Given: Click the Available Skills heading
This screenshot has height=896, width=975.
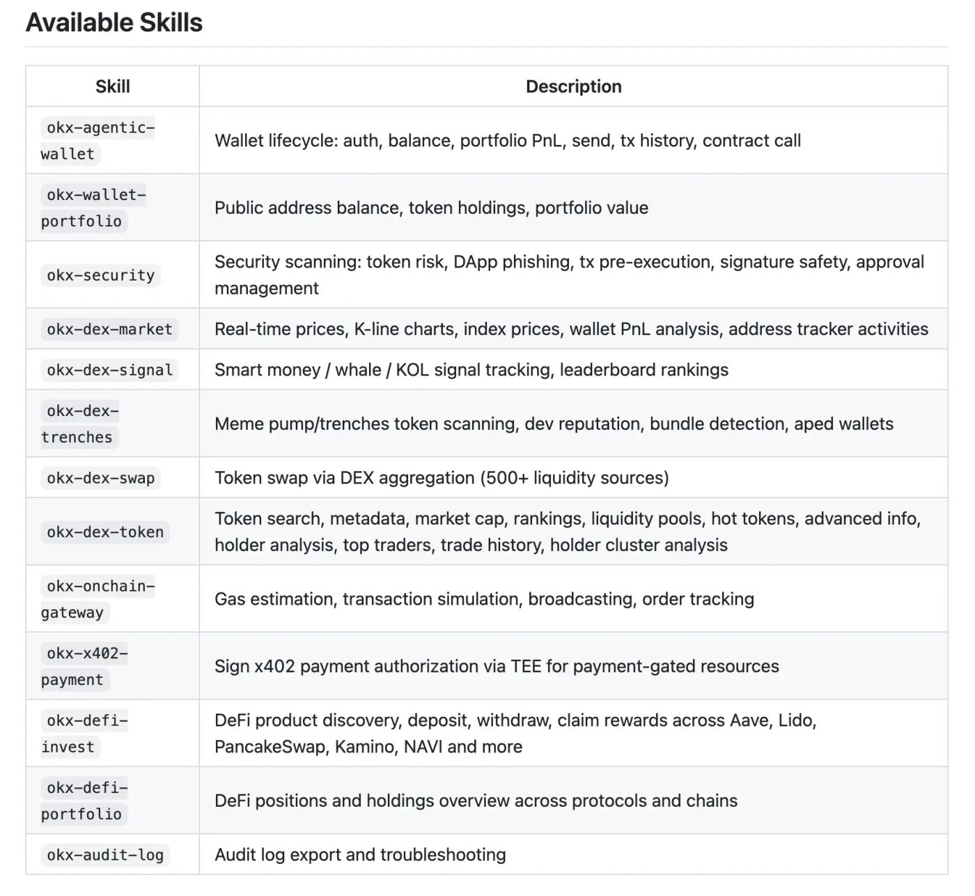Looking at the screenshot, I should pos(114,23).
